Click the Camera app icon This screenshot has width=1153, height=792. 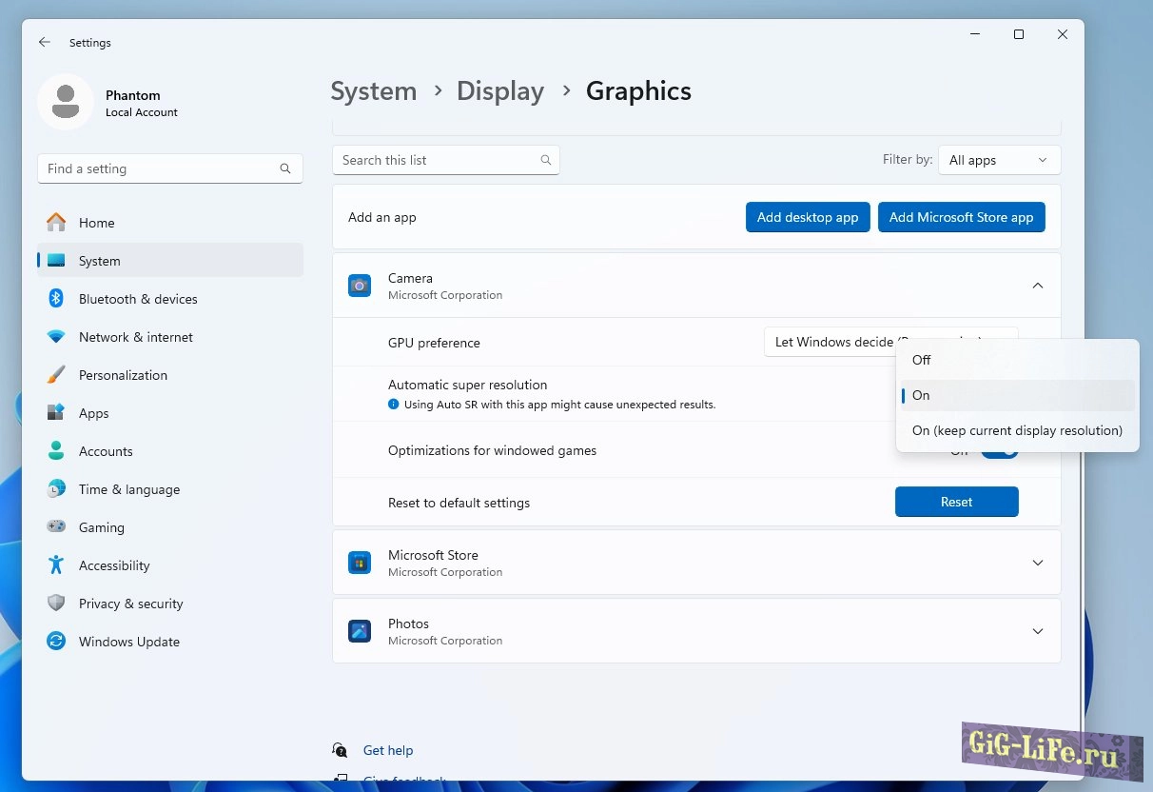(x=360, y=286)
